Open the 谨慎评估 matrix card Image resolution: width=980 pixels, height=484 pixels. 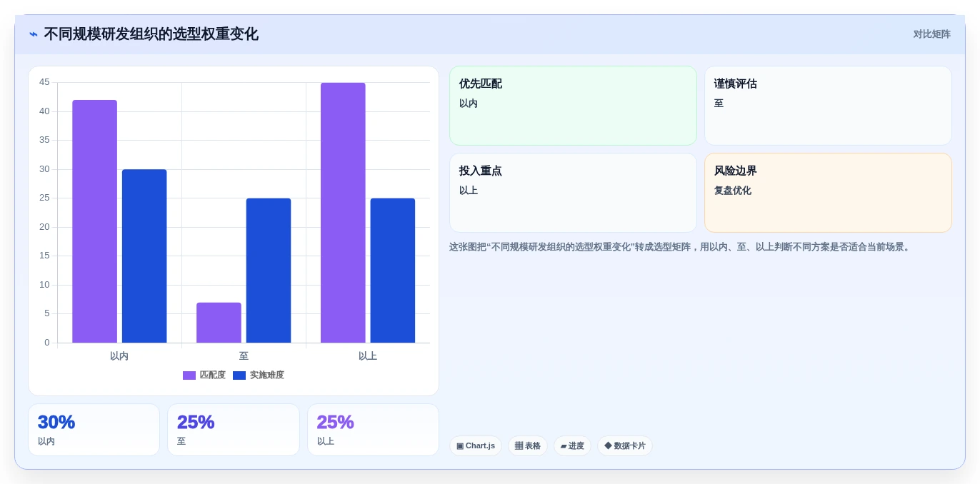click(828, 106)
